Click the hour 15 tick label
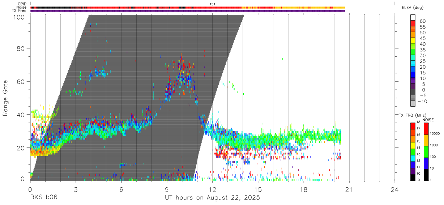Viewport: 444px width, 205px height. coord(258,189)
